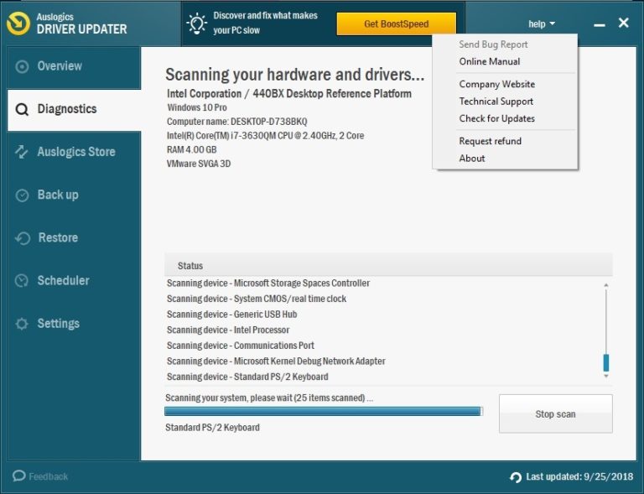Minimize the Driver Updater window
The image size is (644, 494).
(x=600, y=25)
